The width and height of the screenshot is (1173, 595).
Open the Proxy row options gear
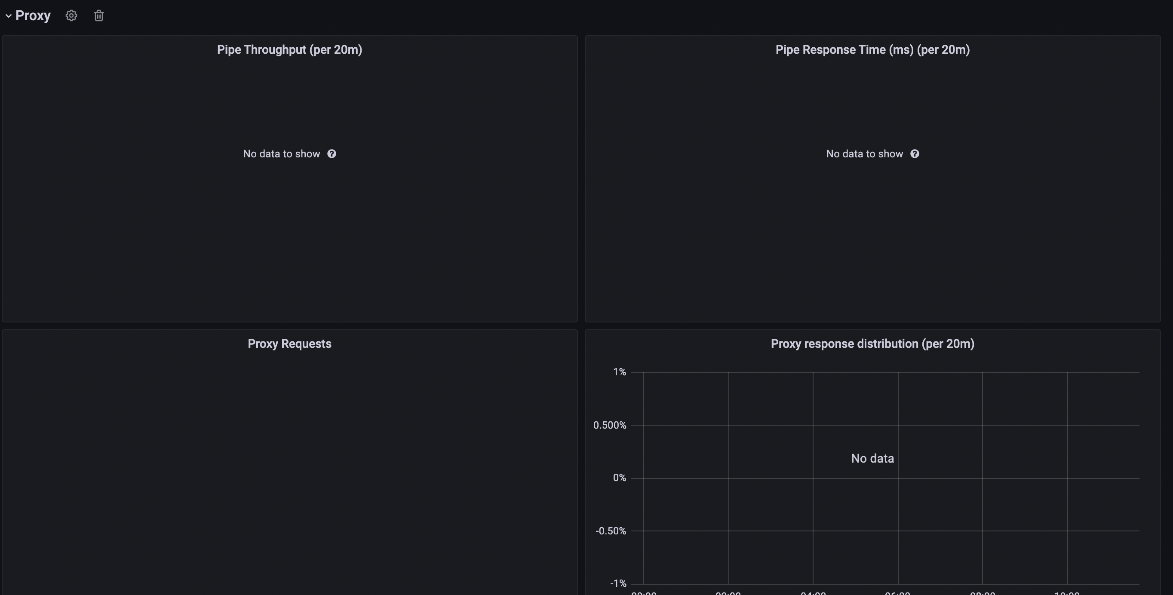(71, 16)
